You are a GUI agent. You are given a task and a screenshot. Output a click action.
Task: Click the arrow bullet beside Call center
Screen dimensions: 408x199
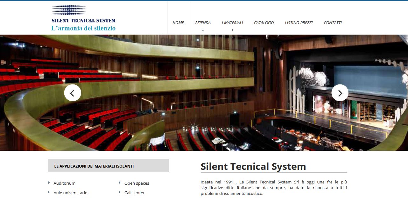pos(120,192)
